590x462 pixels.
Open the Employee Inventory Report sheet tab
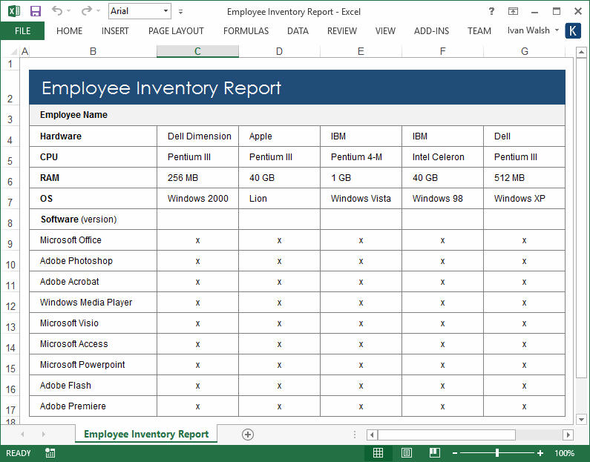click(146, 434)
